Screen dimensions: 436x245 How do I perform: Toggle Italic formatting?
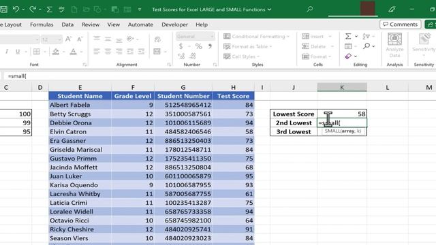point(7,52)
